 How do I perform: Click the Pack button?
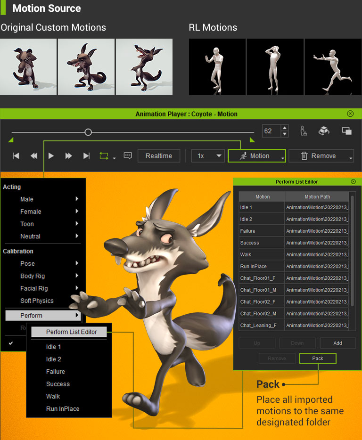click(318, 359)
